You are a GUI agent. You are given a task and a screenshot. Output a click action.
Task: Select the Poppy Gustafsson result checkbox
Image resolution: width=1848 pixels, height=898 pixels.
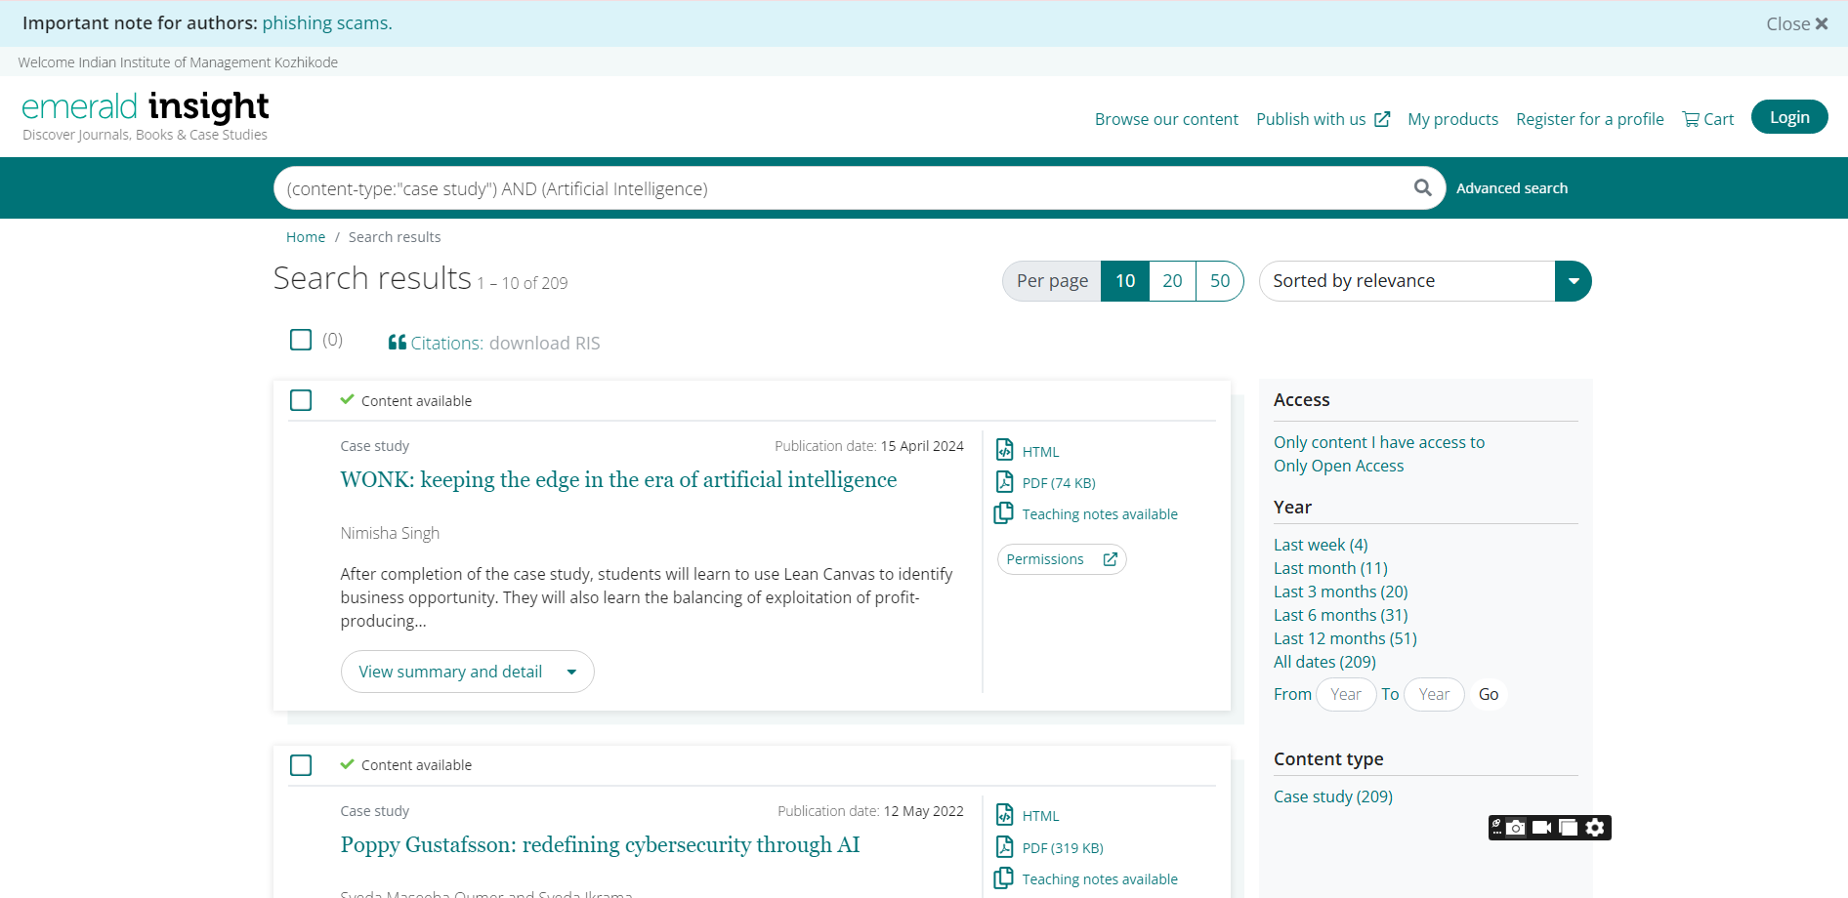[301, 765]
